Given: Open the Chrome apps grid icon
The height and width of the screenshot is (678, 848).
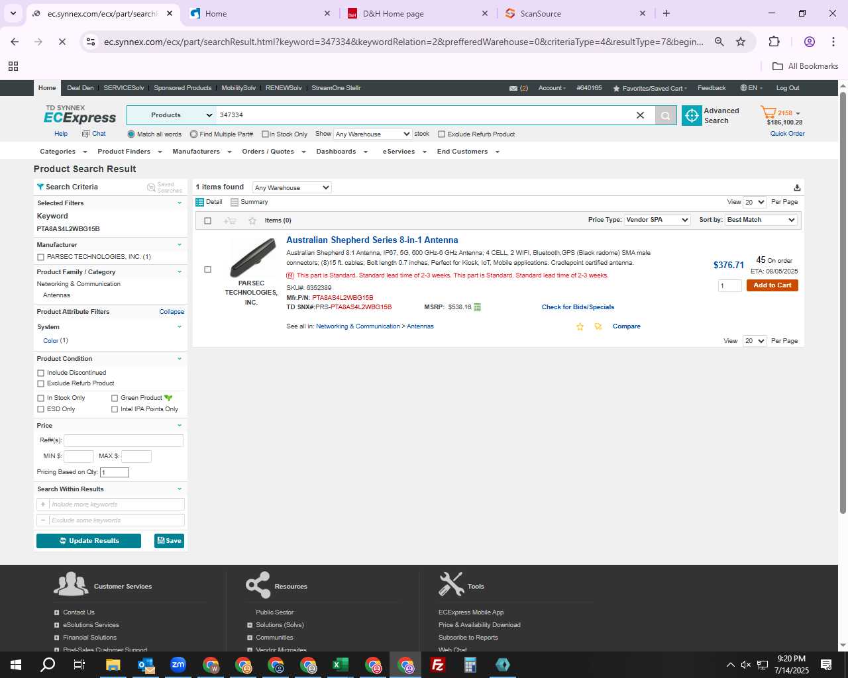Looking at the screenshot, I should click(13, 66).
